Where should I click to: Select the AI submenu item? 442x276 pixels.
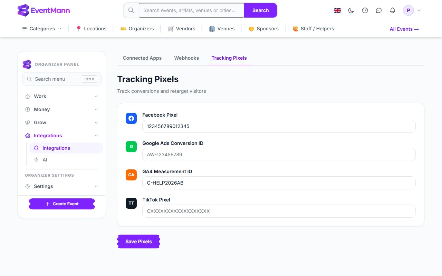(66, 160)
